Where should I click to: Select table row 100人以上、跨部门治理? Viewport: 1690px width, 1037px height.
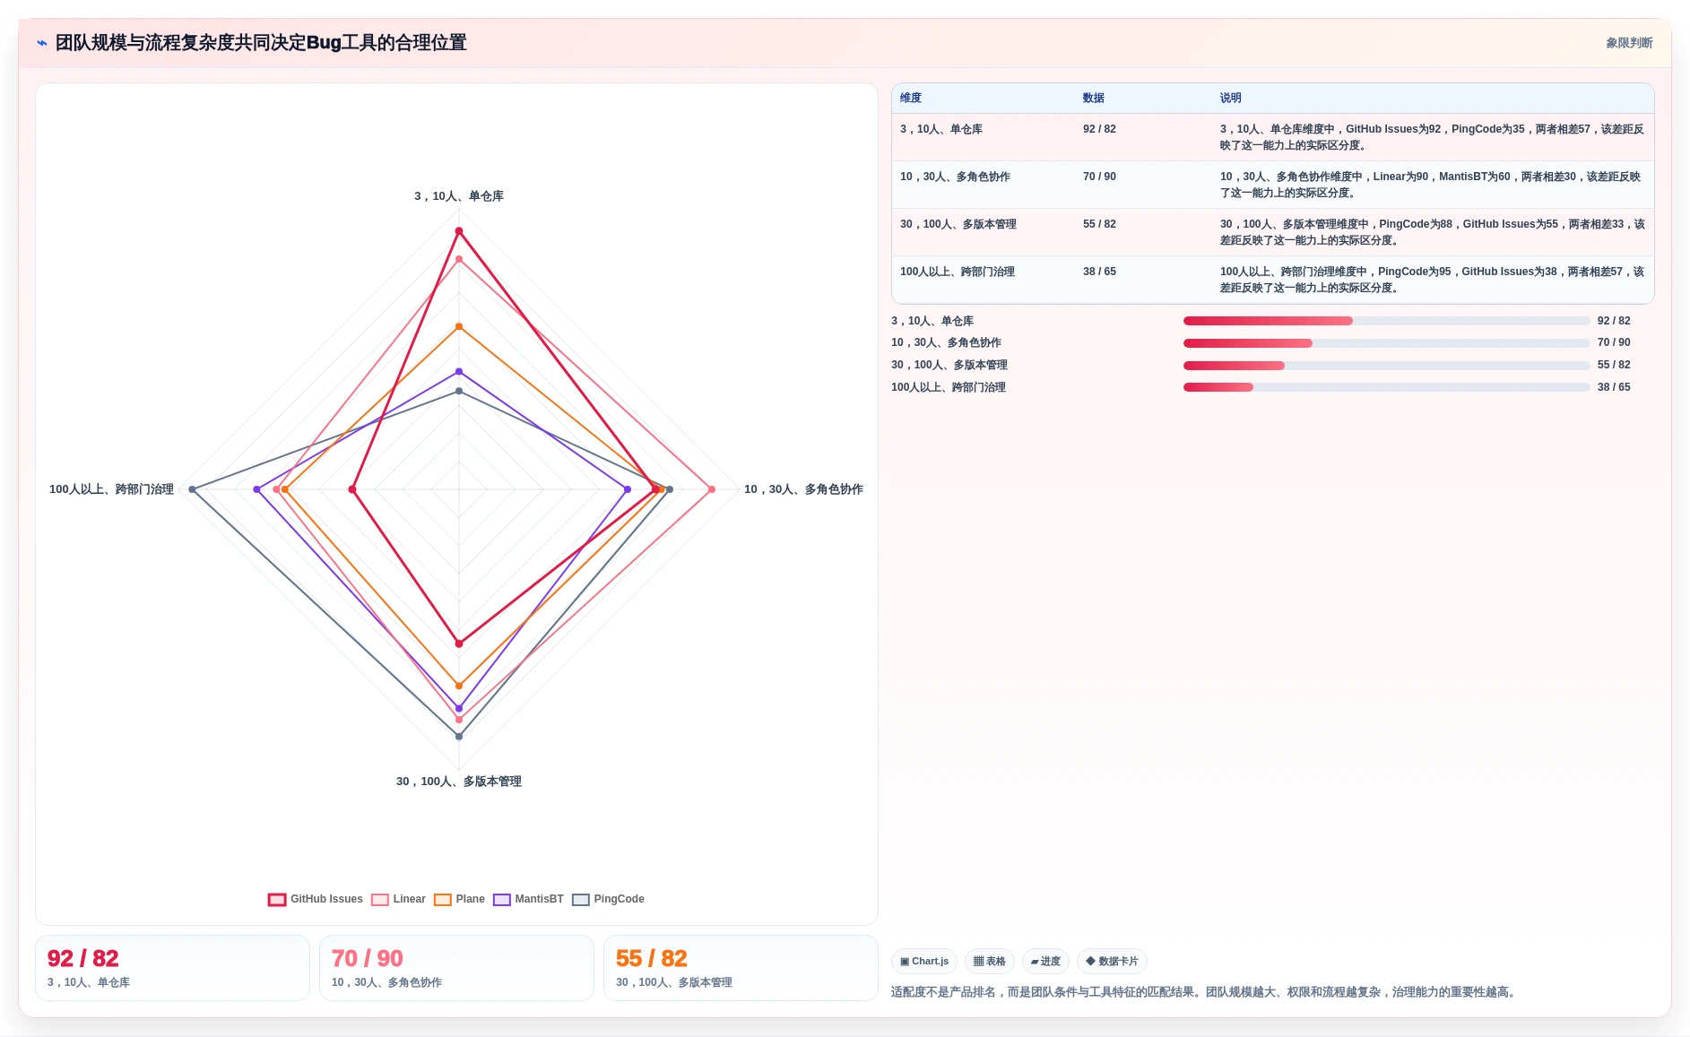tap(1272, 280)
